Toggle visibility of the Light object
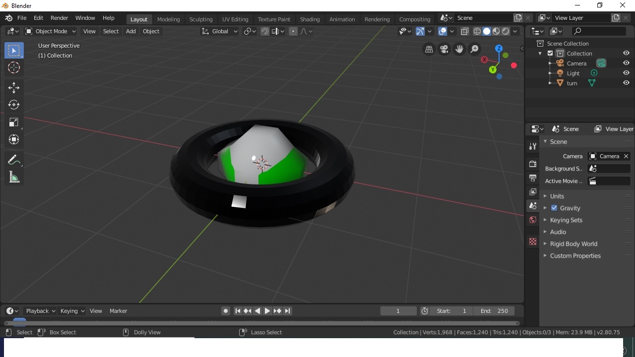Viewport: 635px width, 357px height. 626,73
